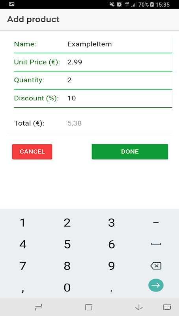Tap the number 5 key
Screen dimensions: 179x316
click(67, 244)
